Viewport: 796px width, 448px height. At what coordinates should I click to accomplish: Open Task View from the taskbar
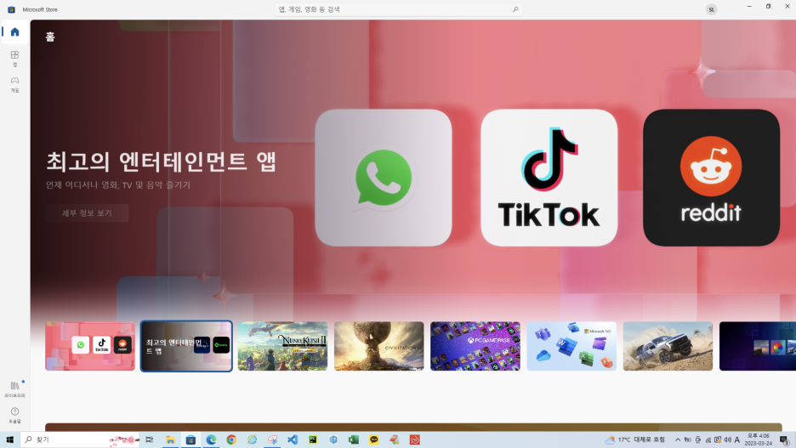click(x=150, y=439)
